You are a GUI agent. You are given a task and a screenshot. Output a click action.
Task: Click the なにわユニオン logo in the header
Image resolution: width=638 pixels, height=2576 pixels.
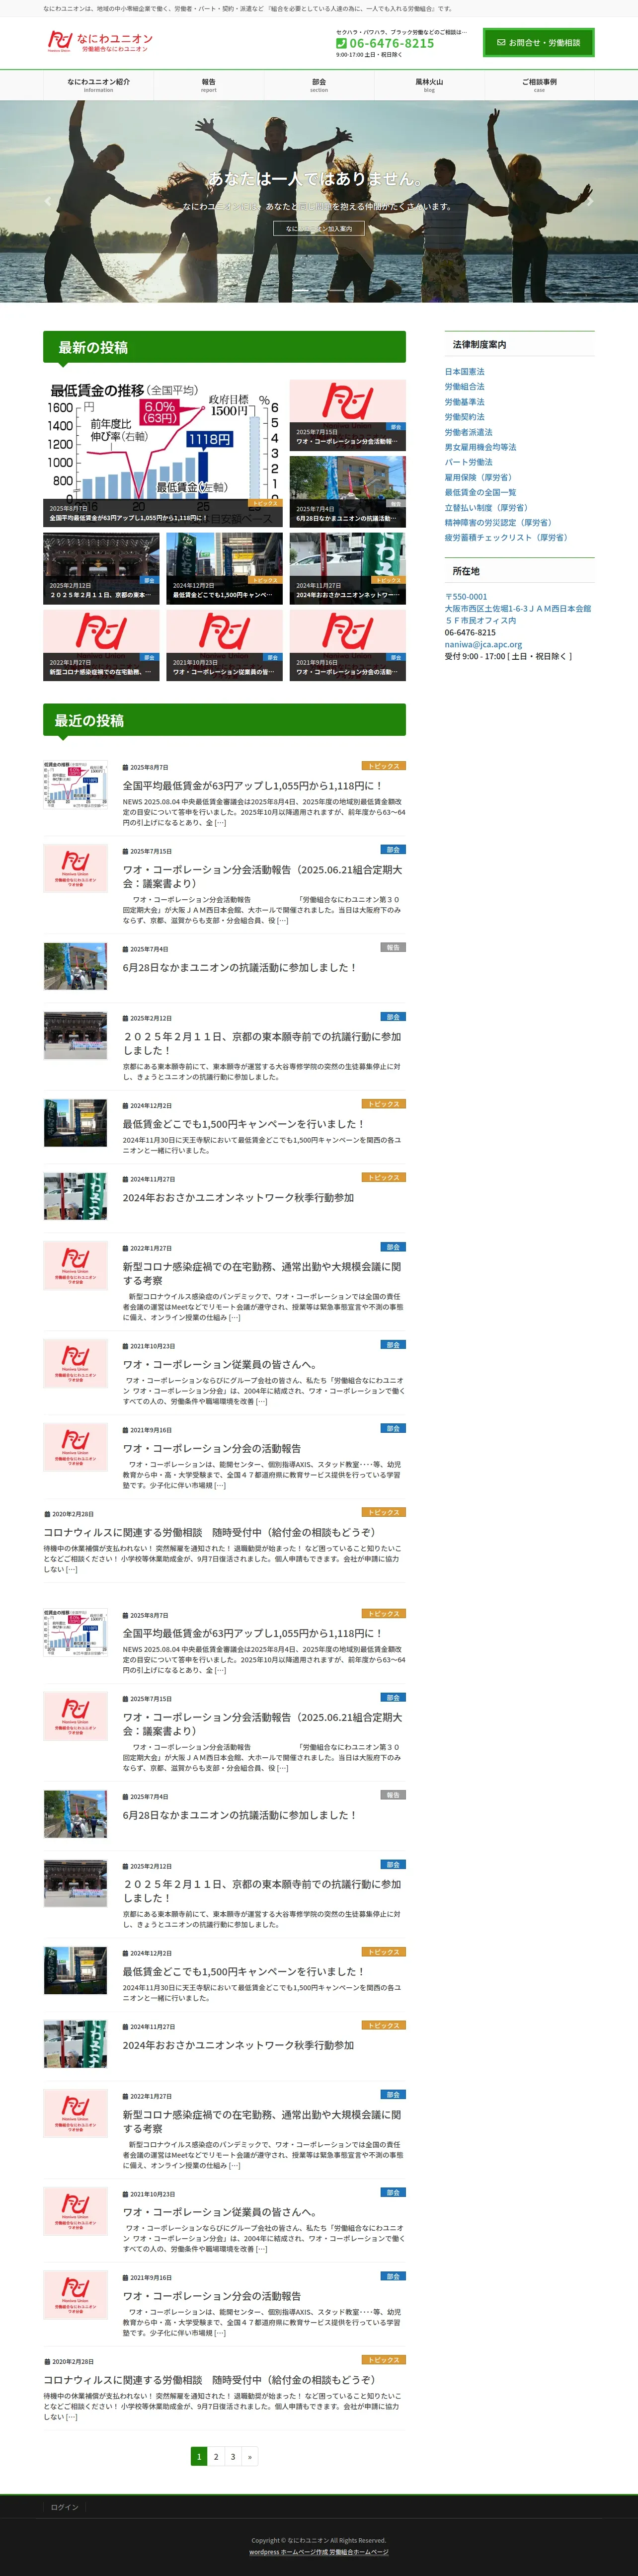[100, 42]
